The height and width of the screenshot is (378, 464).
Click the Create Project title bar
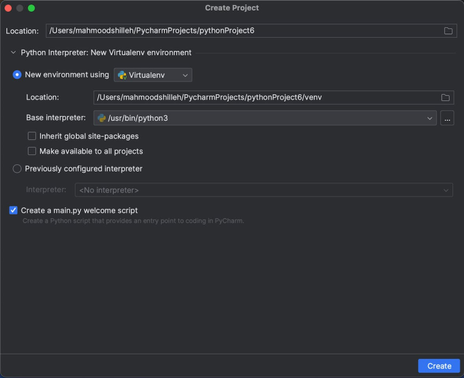pyautogui.click(x=232, y=8)
